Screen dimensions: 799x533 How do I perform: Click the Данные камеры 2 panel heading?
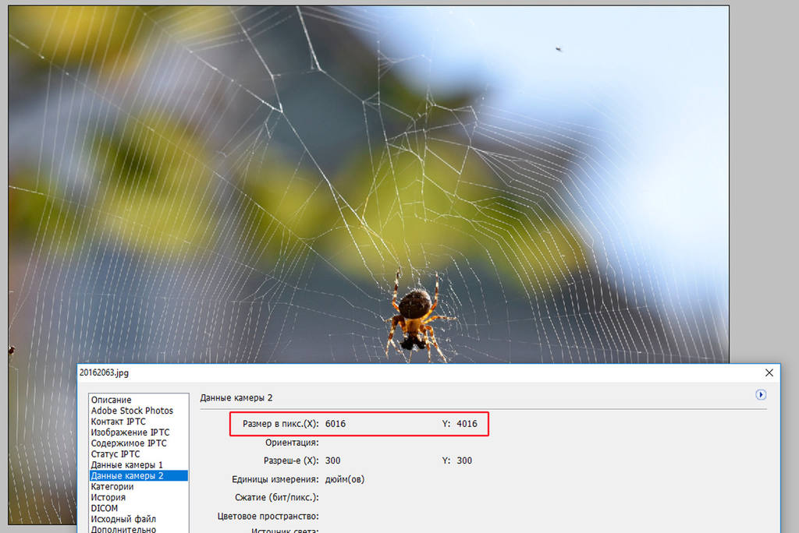coord(236,397)
